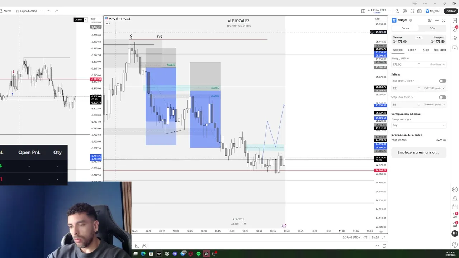459x258 pixels.
Task: Open the replay target icon near time axis
Action: point(284,226)
